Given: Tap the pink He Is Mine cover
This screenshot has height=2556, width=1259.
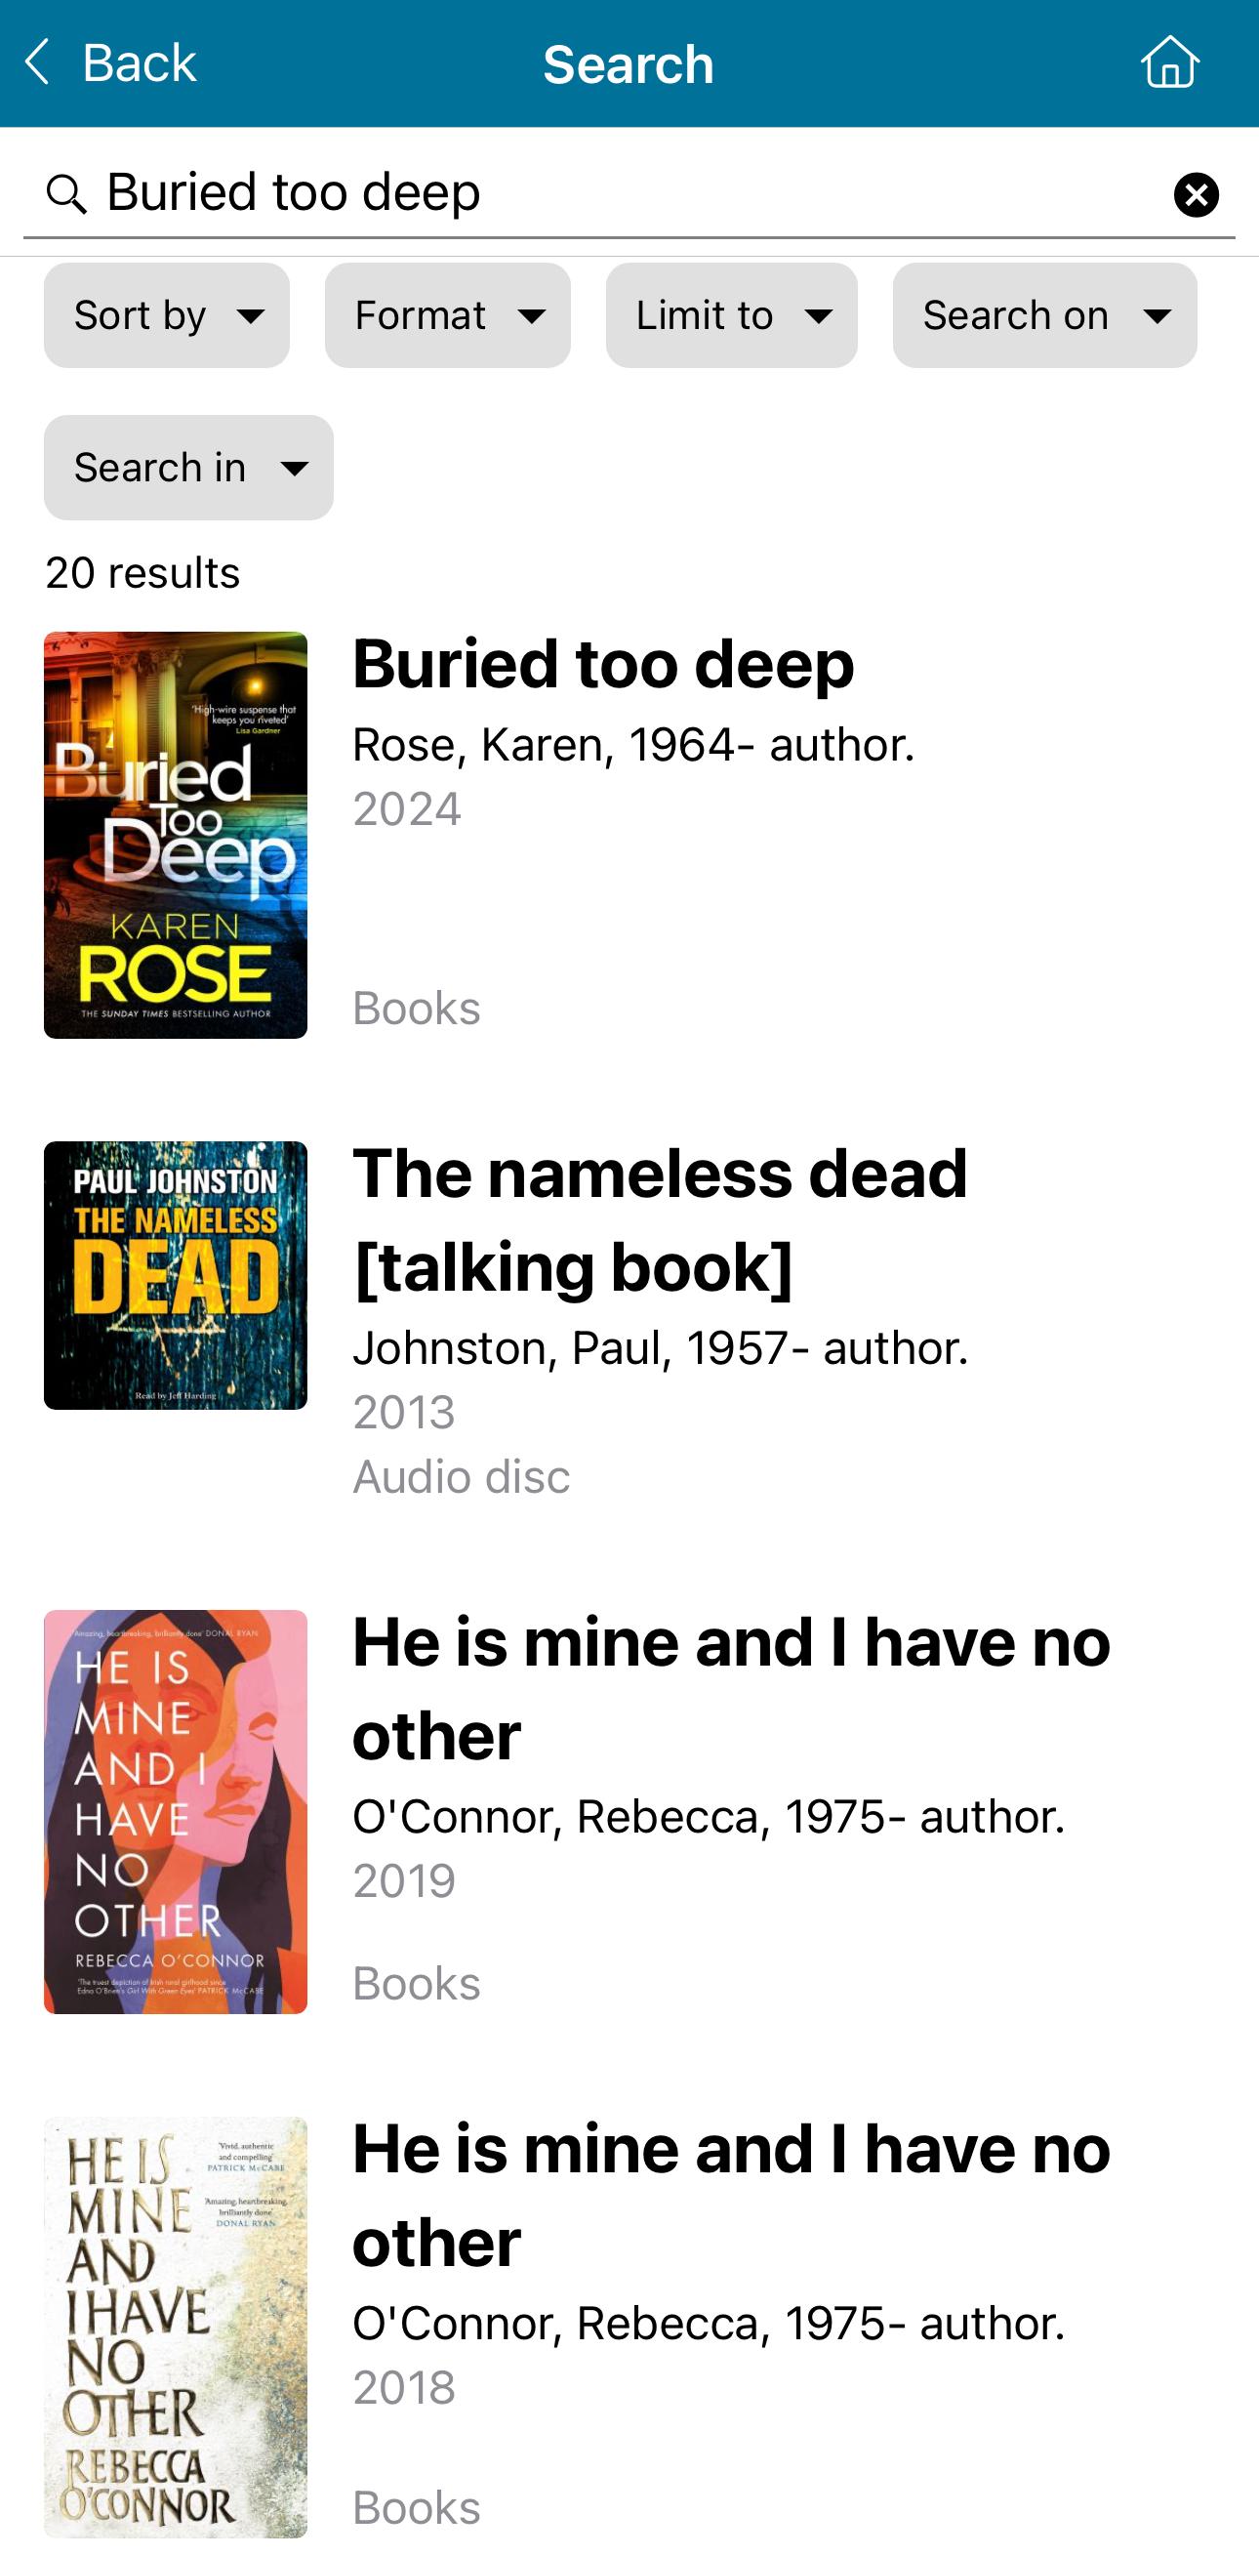Looking at the screenshot, I should pyautogui.click(x=176, y=1812).
